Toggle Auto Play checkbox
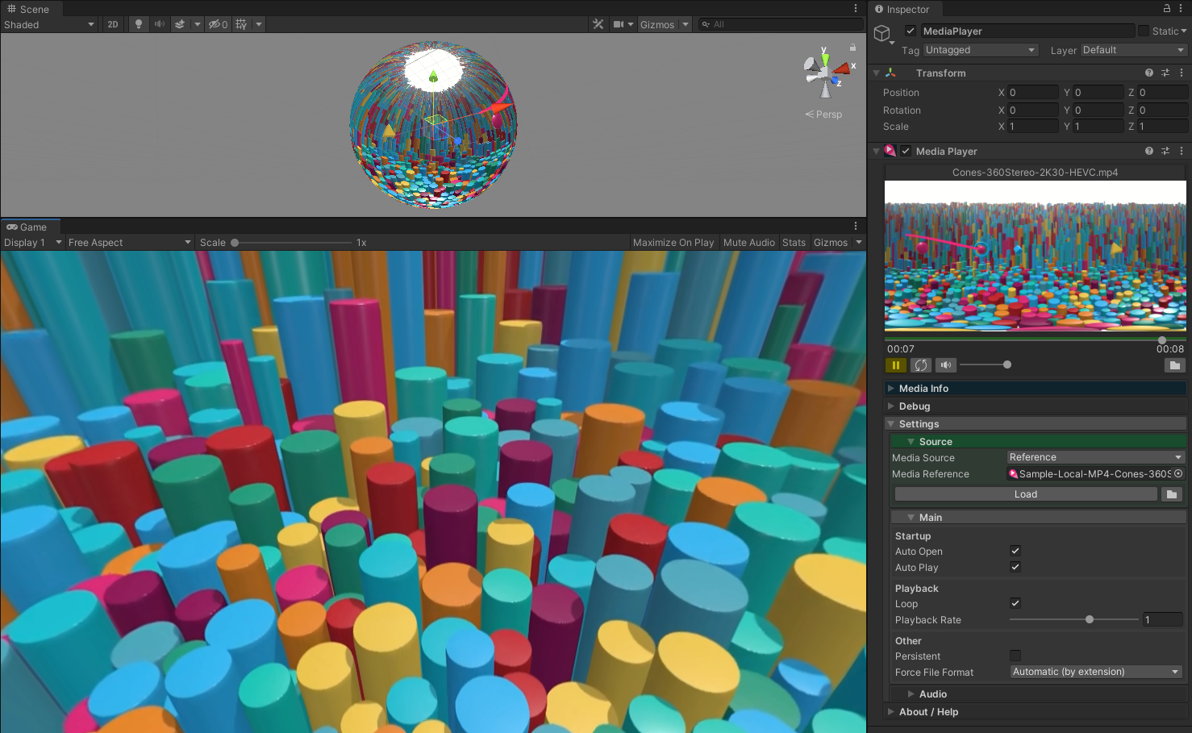The image size is (1192, 733). (1015, 567)
